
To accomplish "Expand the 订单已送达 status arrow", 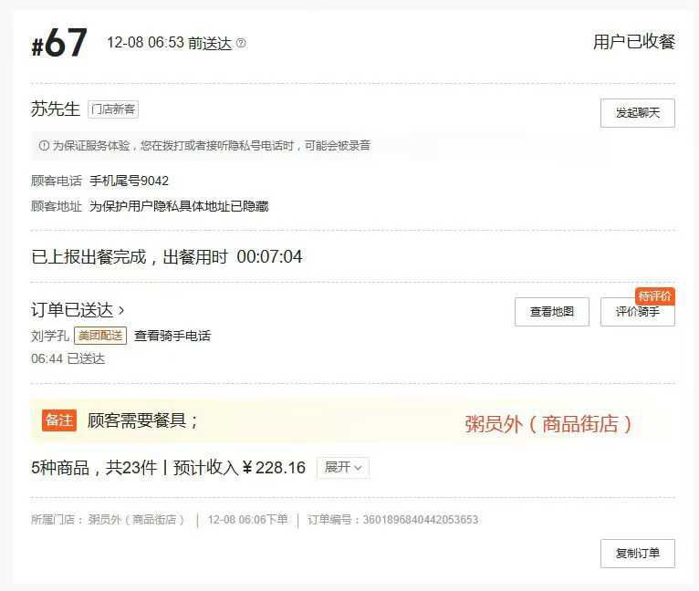I will pos(121,310).
